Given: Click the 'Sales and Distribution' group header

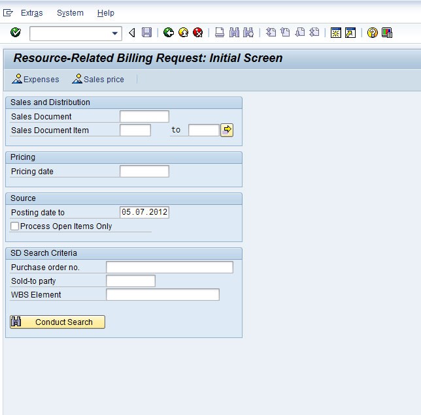Looking at the screenshot, I should pos(50,102).
